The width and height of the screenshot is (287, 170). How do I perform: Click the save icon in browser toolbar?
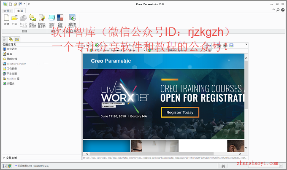coord(231,46)
